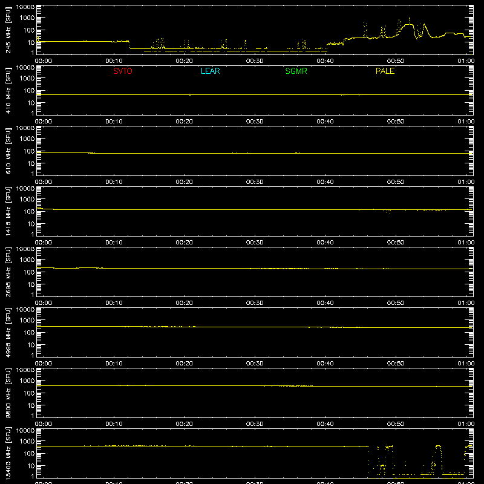
Task: Select the 2695 MHz [SFU] axis label
Action: [x=8, y=272]
